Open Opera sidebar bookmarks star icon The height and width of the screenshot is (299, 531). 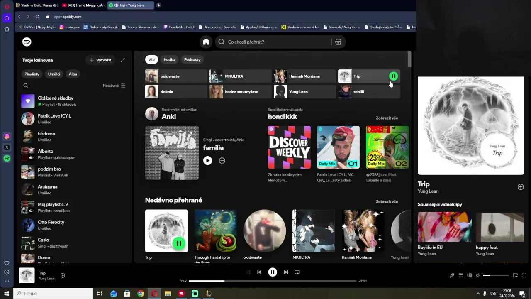point(7,29)
